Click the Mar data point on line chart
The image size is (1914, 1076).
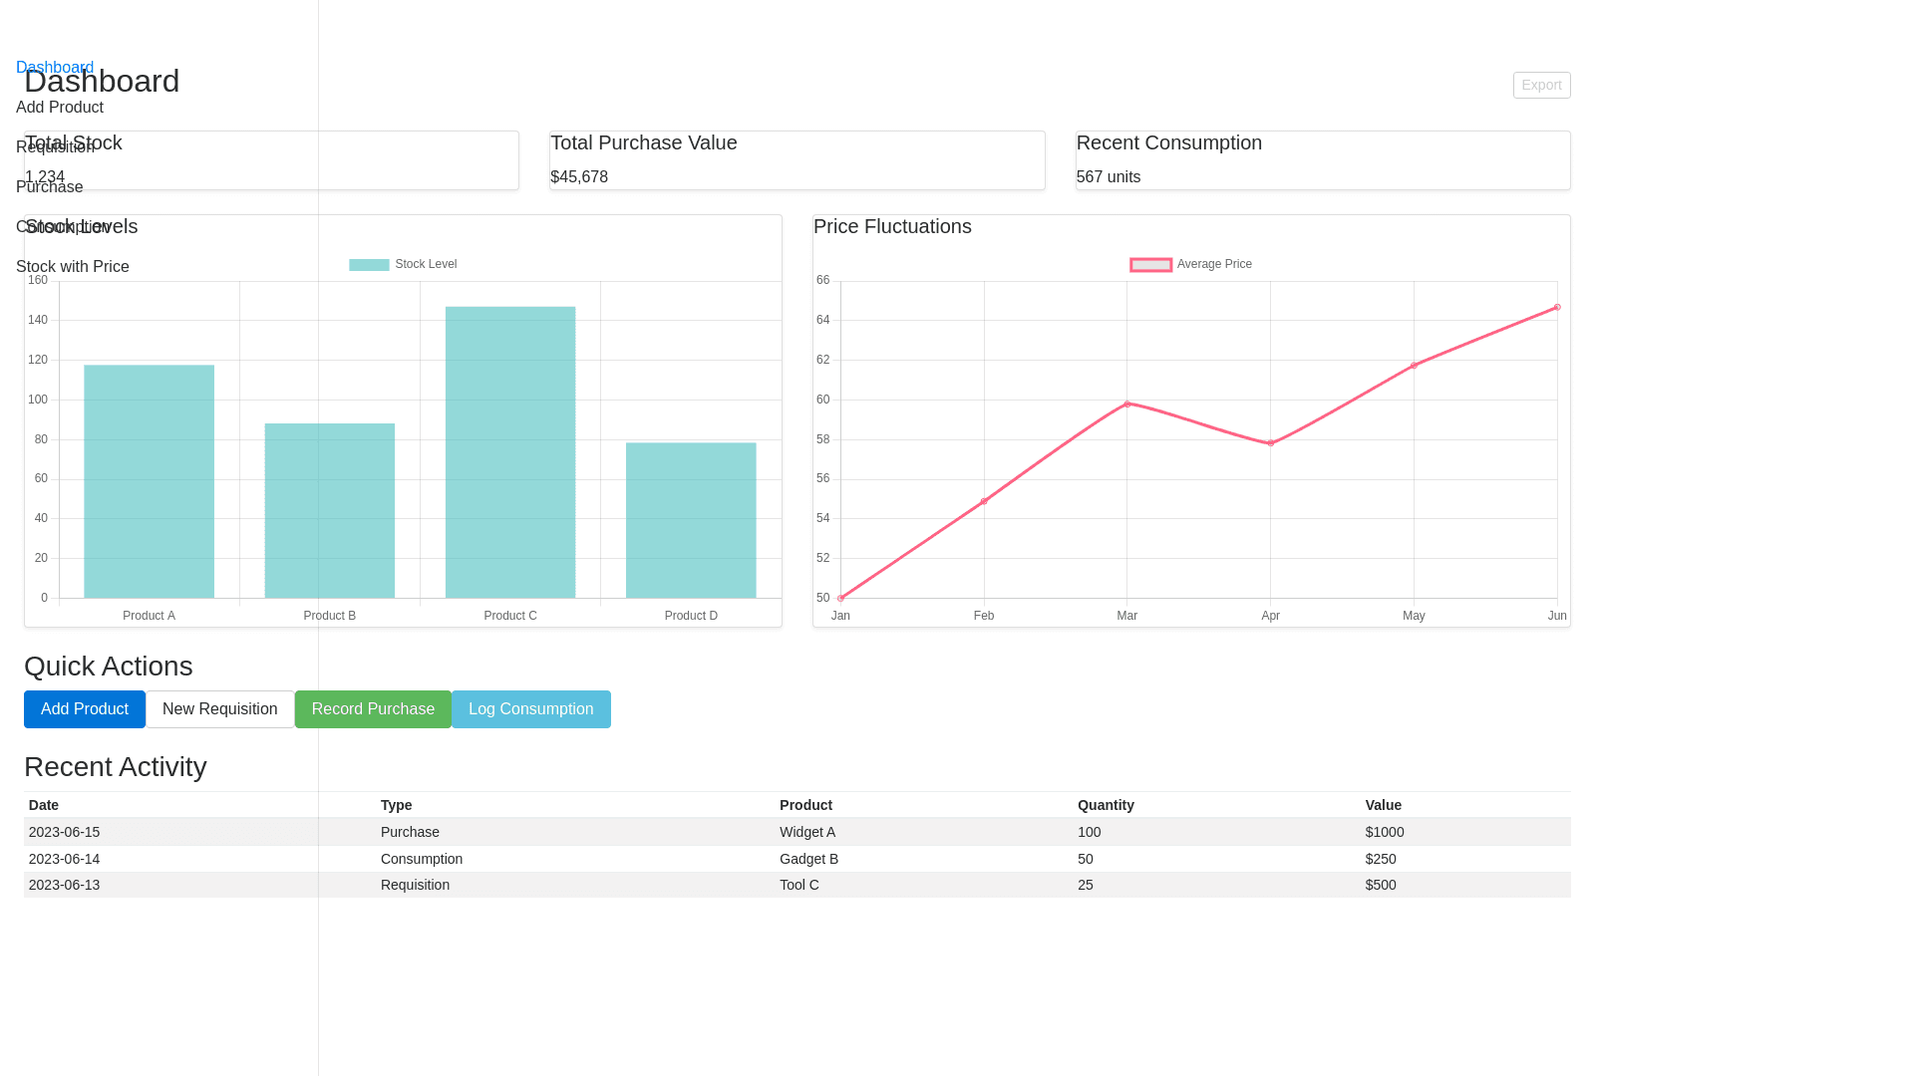(x=1127, y=403)
